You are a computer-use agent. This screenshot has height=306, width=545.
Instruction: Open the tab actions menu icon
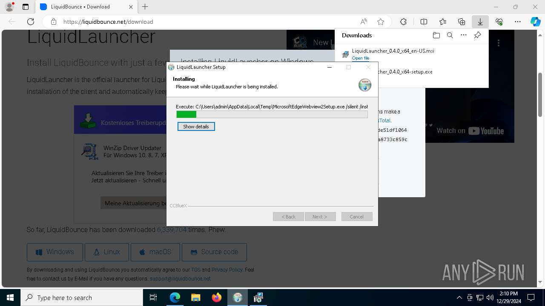coord(26,7)
